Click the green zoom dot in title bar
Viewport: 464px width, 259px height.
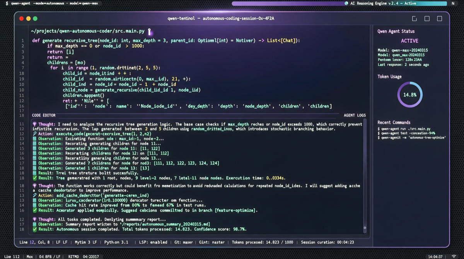click(x=35, y=18)
